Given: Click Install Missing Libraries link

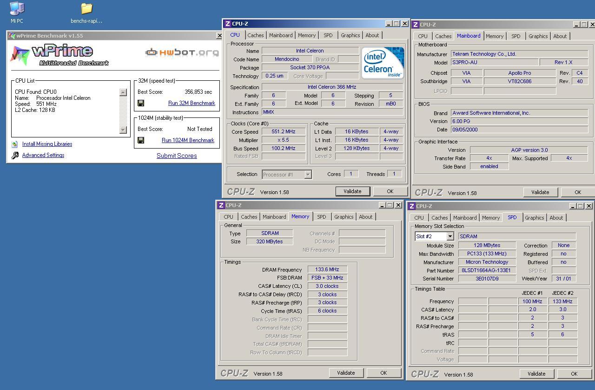Looking at the screenshot, I should tap(47, 144).
